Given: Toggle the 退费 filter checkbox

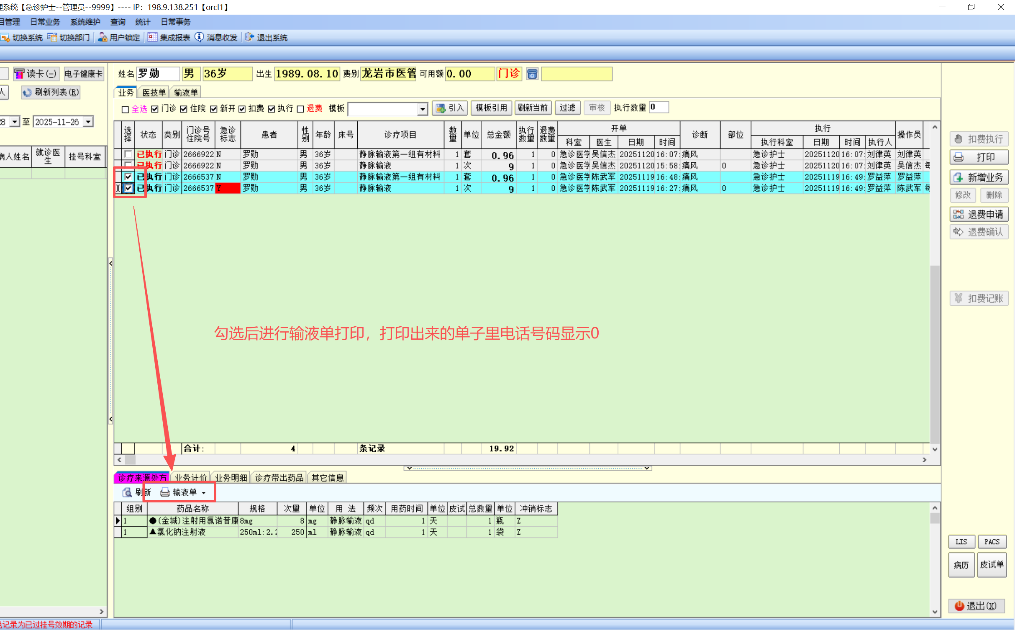Looking at the screenshot, I should (300, 109).
